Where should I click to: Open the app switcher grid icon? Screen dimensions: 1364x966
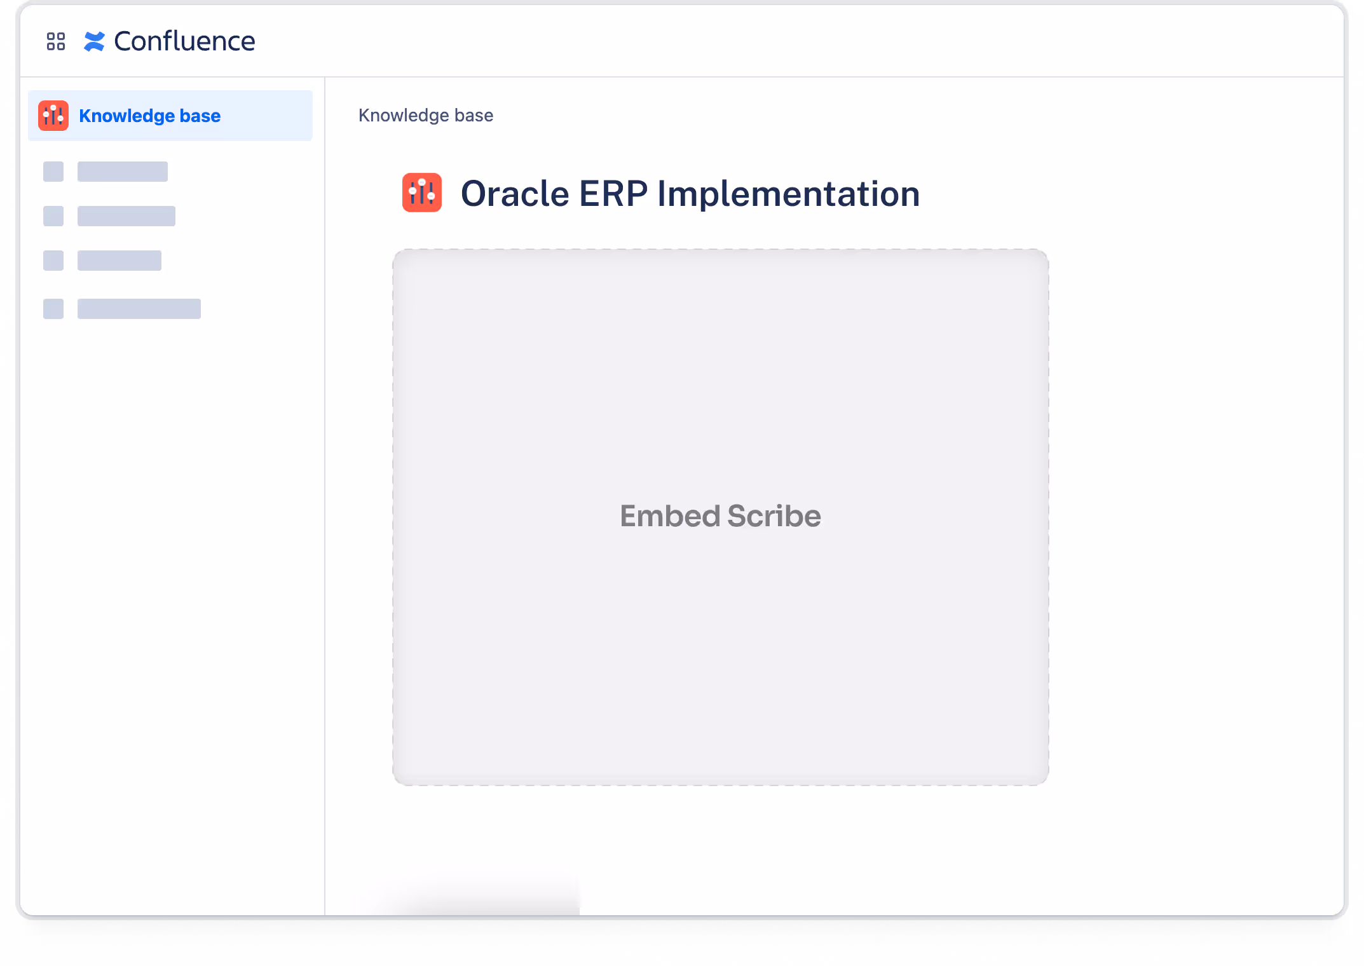(56, 41)
